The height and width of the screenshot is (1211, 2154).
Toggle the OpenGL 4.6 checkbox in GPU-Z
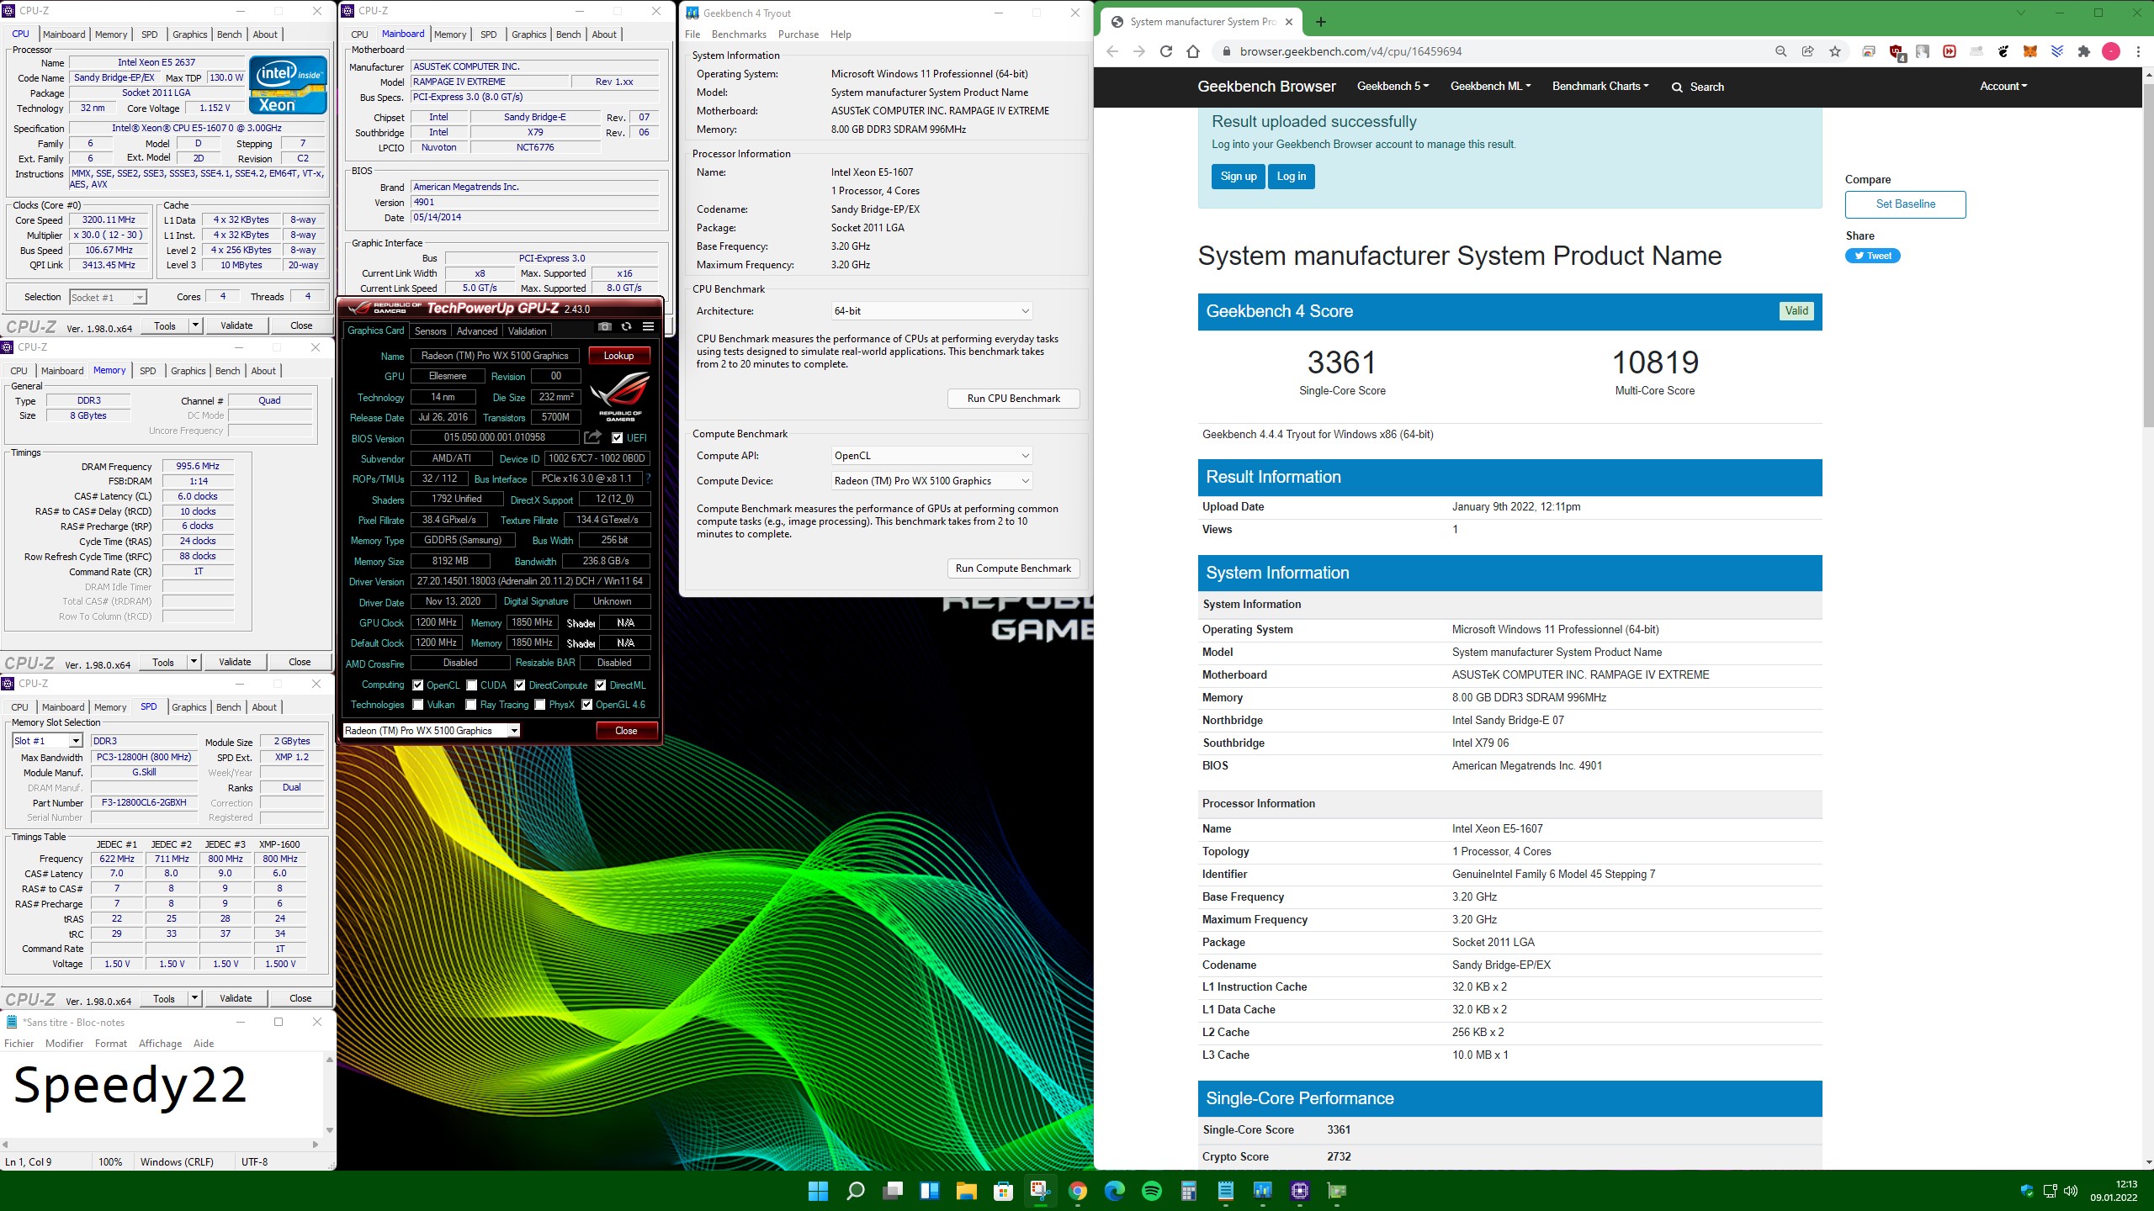(x=587, y=705)
